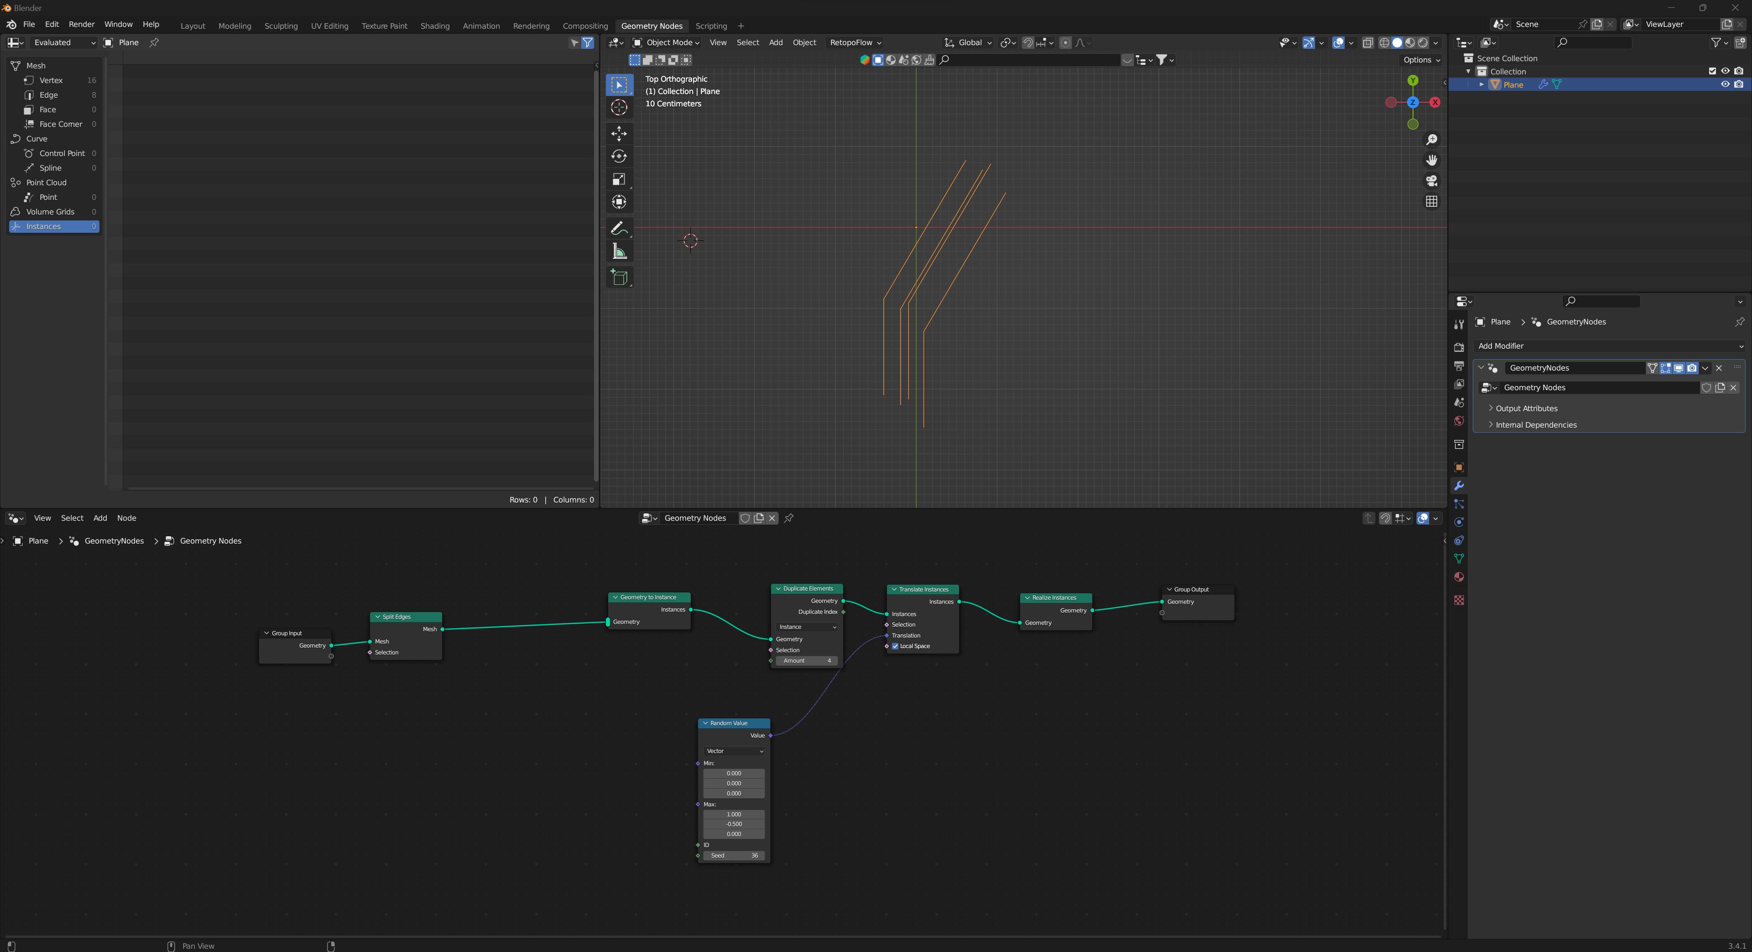Expand the Plane item in outliner

coord(1481,84)
